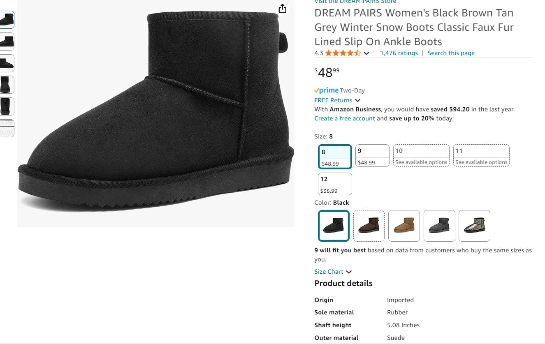Click See available options for size 10
This screenshot has height=344, width=545.
pos(421,155)
